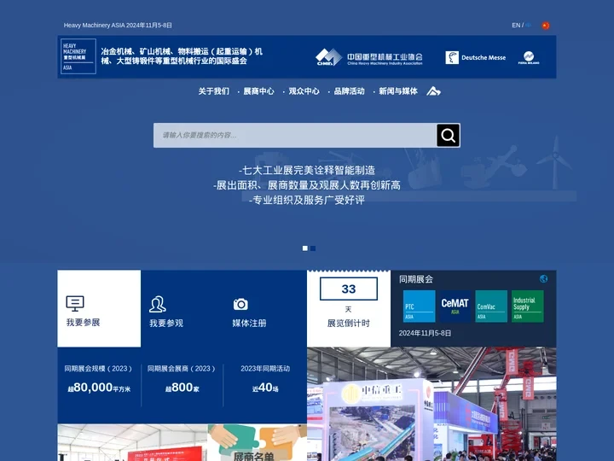
Task: Click the globe icon beside 同期展会
Action: [x=543, y=278]
